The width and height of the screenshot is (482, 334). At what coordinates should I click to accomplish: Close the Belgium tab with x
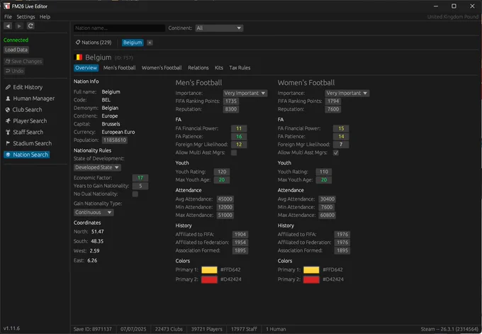click(x=150, y=43)
